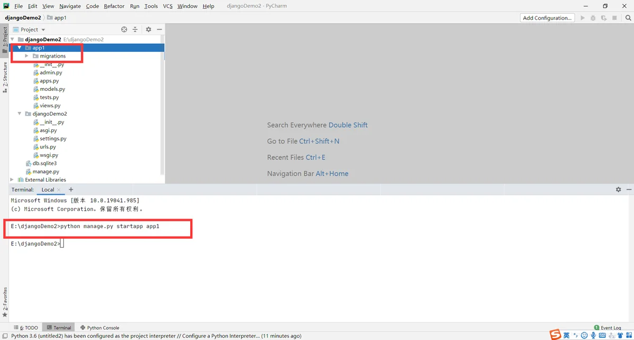Image resolution: width=634 pixels, height=340 pixels.
Task: Toggle the 2: Favorites side tool window button
Action: [5, 303]
